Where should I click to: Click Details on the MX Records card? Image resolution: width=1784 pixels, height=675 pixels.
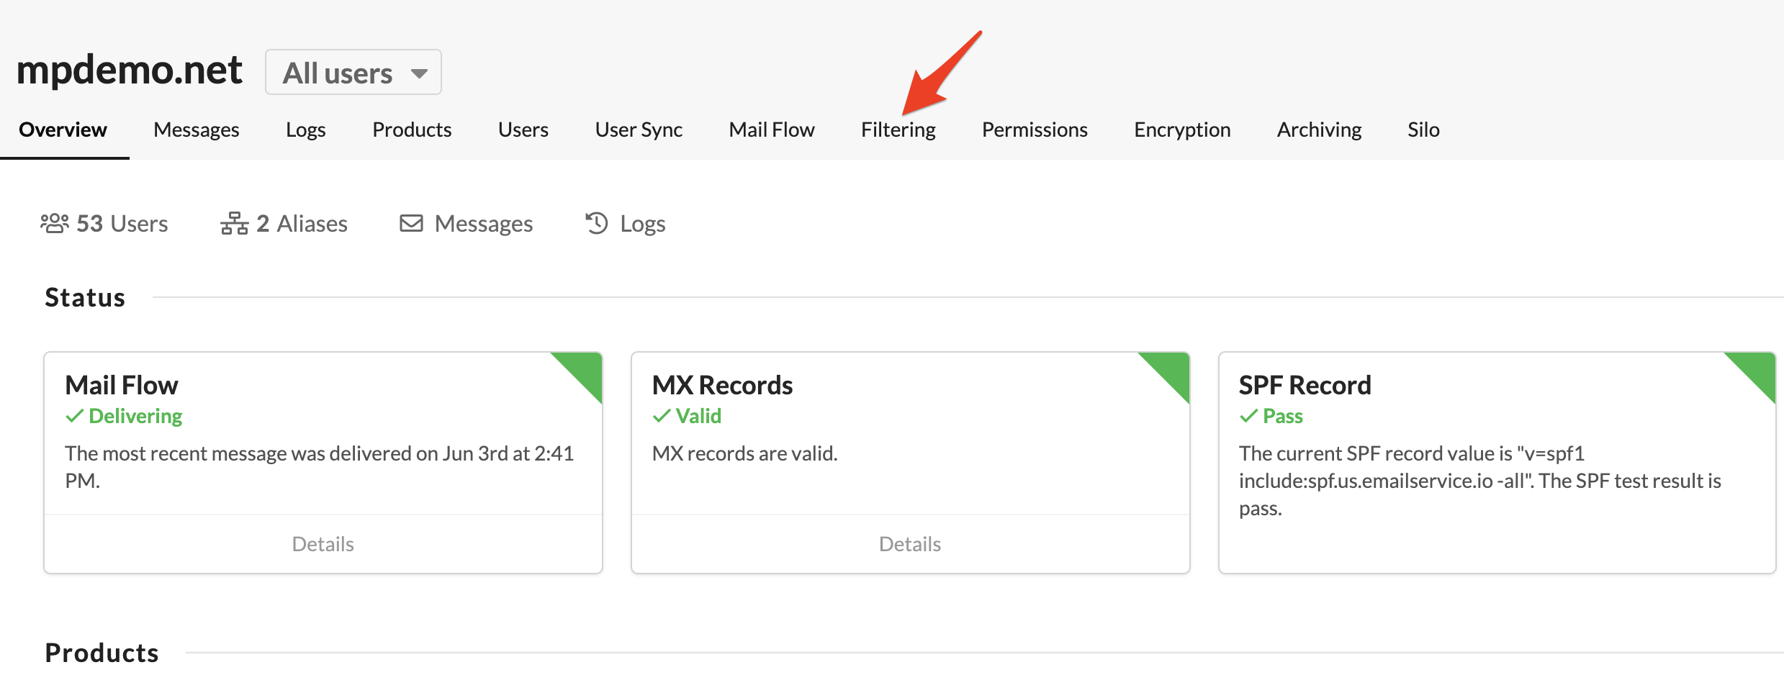tap(910, 544)
